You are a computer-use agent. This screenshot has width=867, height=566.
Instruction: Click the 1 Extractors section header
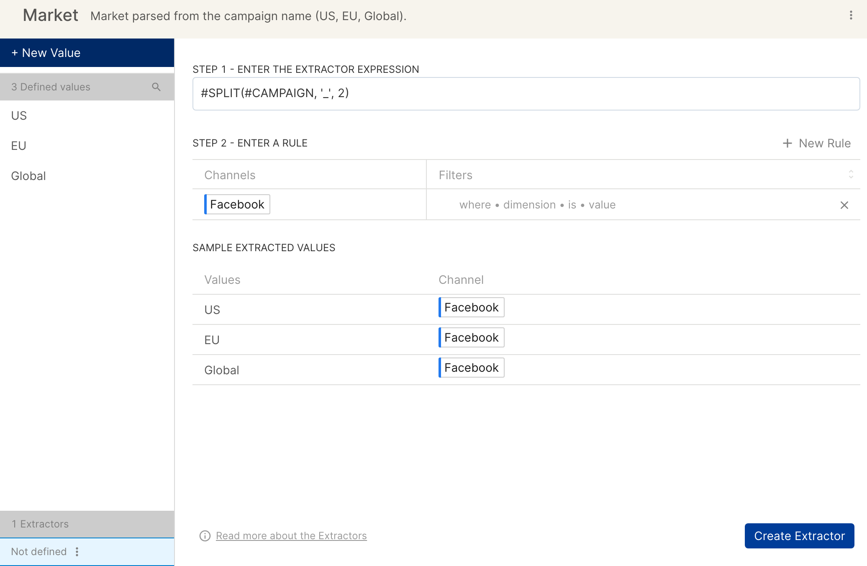coord(87,524)
